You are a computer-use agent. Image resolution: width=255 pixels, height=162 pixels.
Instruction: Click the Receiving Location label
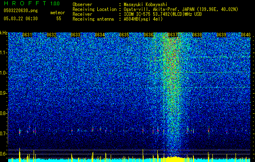click(x=94, y=9)
